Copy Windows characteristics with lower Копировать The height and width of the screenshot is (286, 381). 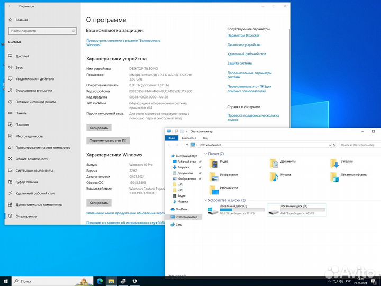98,202
